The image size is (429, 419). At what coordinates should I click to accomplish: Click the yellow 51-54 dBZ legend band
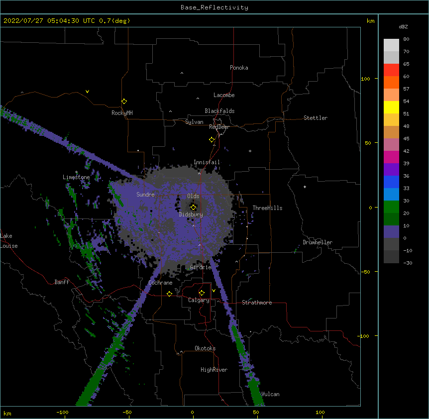(391, 107)
